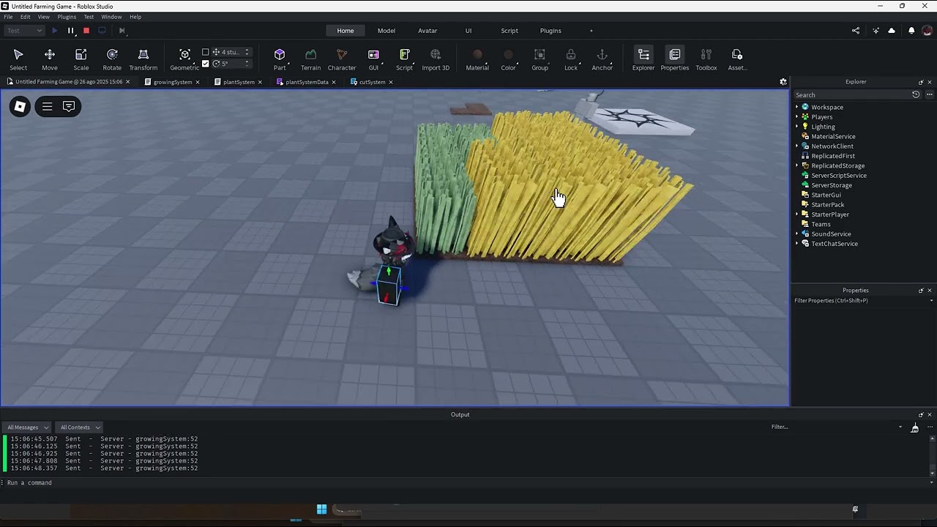The width and height of the screenshot is (937, 527).
Task: Switch to the Plugins ribbon tab
Action: pos(550,31)
